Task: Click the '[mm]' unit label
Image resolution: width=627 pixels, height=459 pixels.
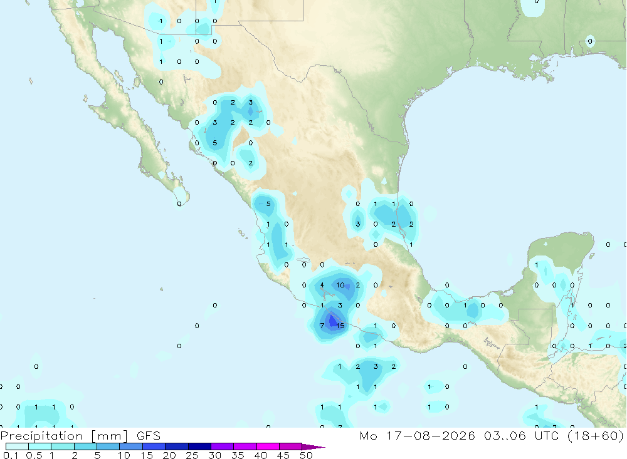Action: 110,435
